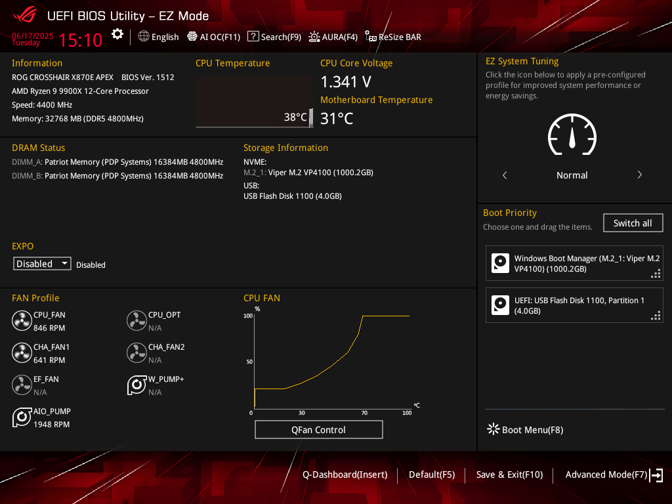672x504 pixels.
Task: Click Save & Exit(F10)
Action: (509, 475)
